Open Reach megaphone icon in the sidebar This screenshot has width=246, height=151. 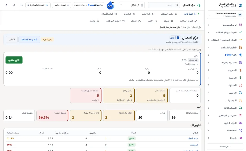240,138
